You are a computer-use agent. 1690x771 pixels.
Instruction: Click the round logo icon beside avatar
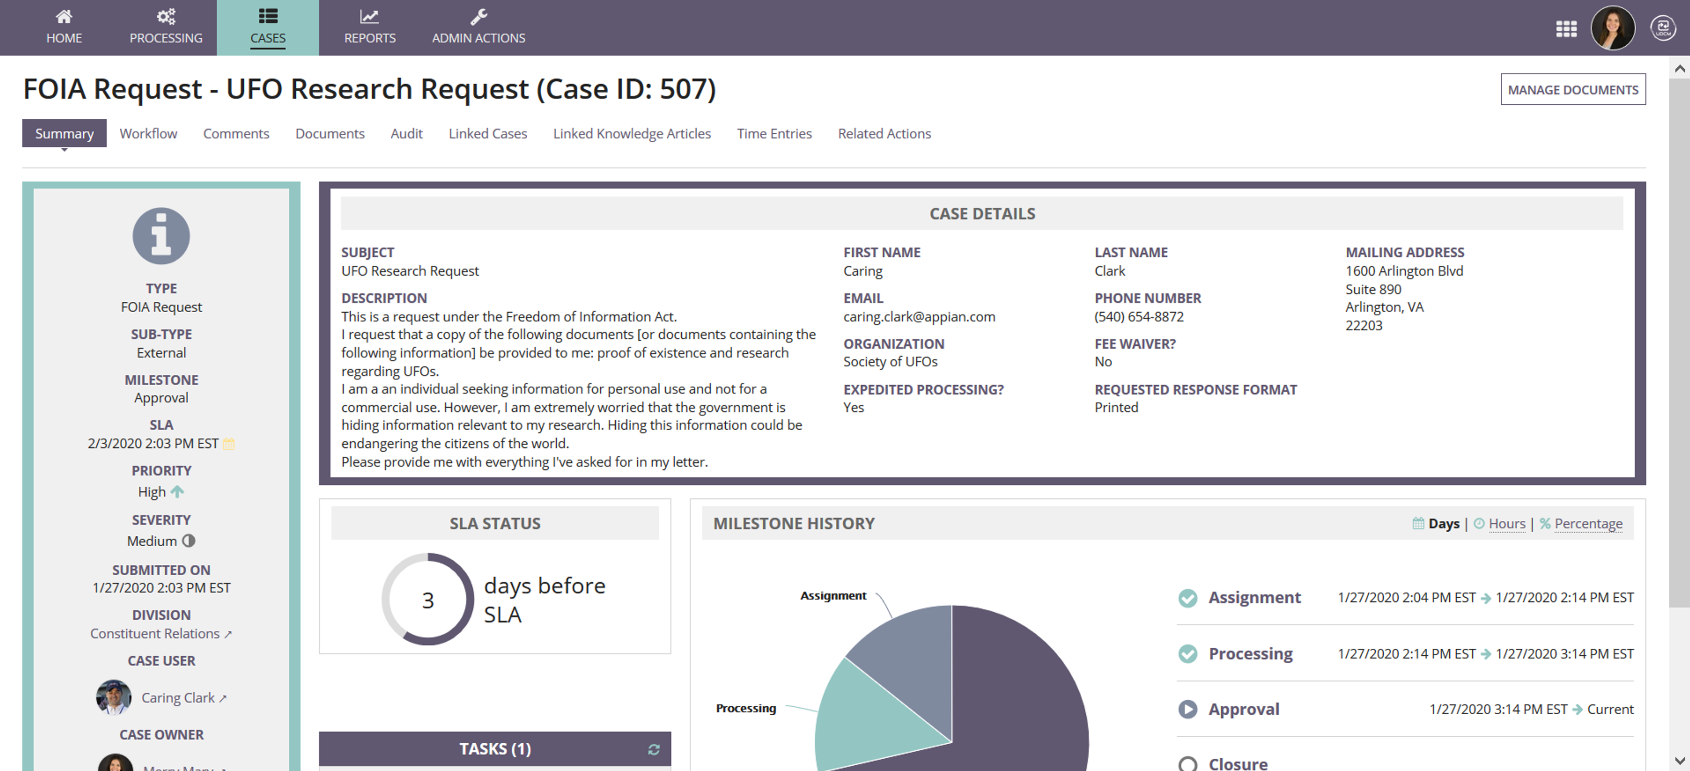tap(1662, 28)
